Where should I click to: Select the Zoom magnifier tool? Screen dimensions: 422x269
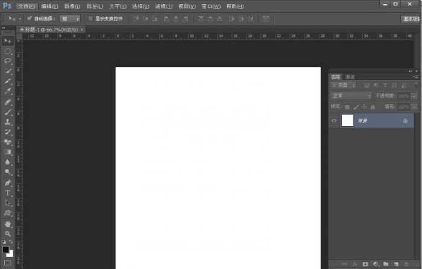[x=8, y=233]
